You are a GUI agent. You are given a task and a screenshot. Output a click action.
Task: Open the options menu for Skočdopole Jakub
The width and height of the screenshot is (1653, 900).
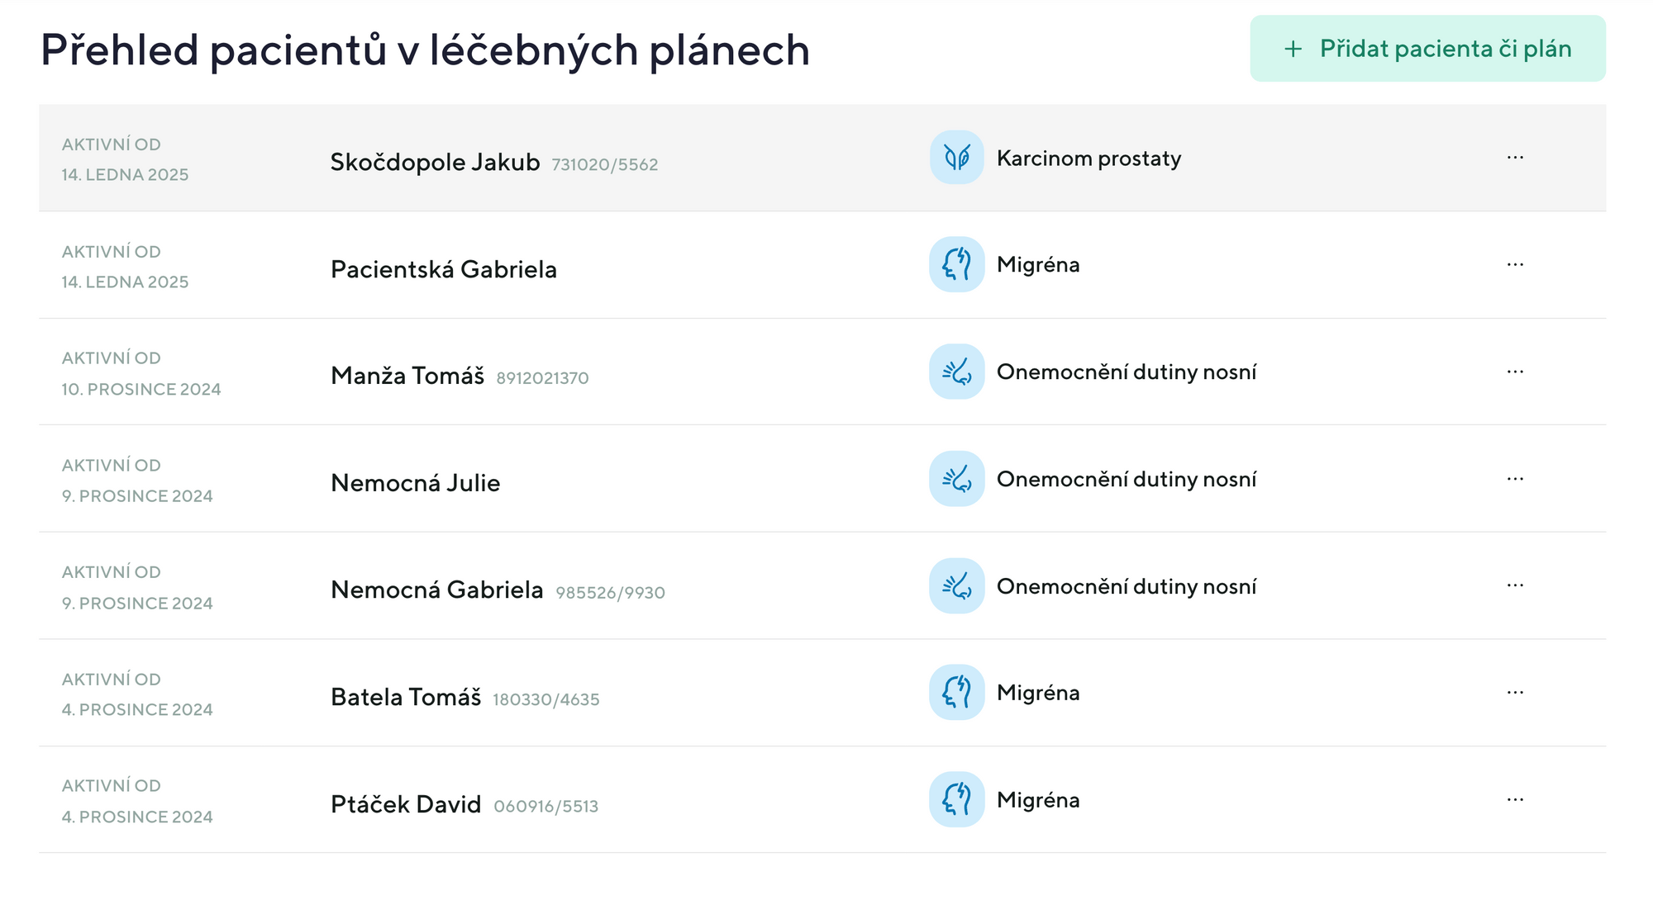point(1516,158)
